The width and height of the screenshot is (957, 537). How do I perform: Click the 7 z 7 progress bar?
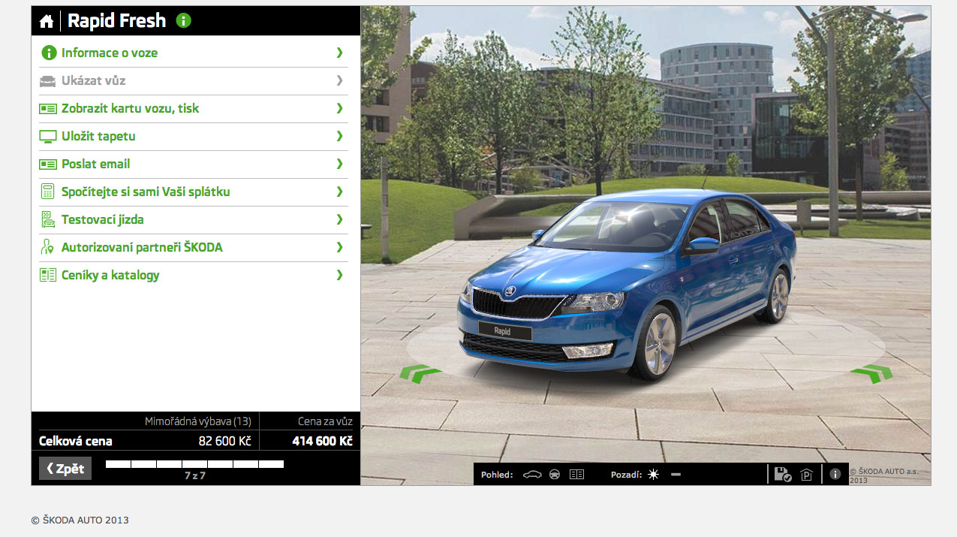194,464
